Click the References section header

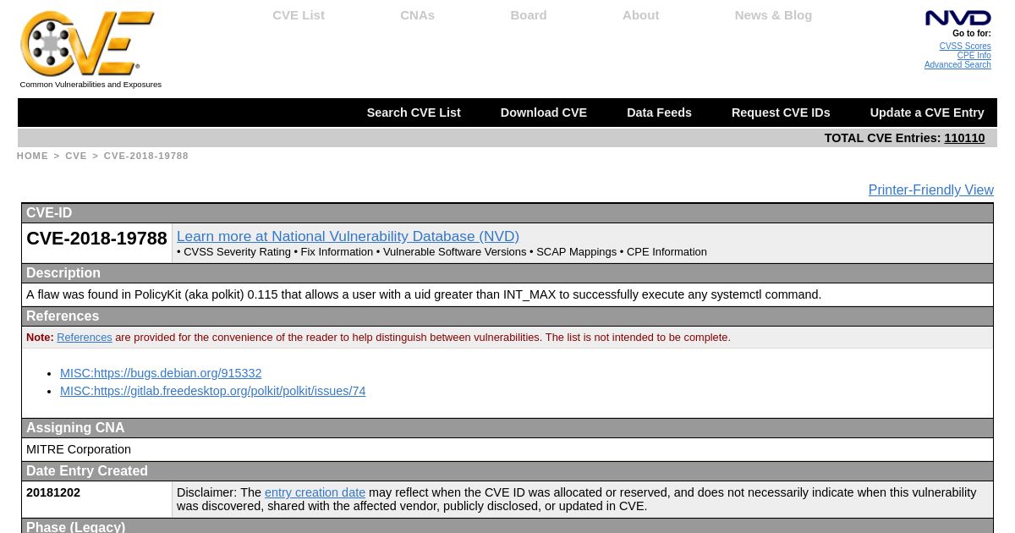507,316
